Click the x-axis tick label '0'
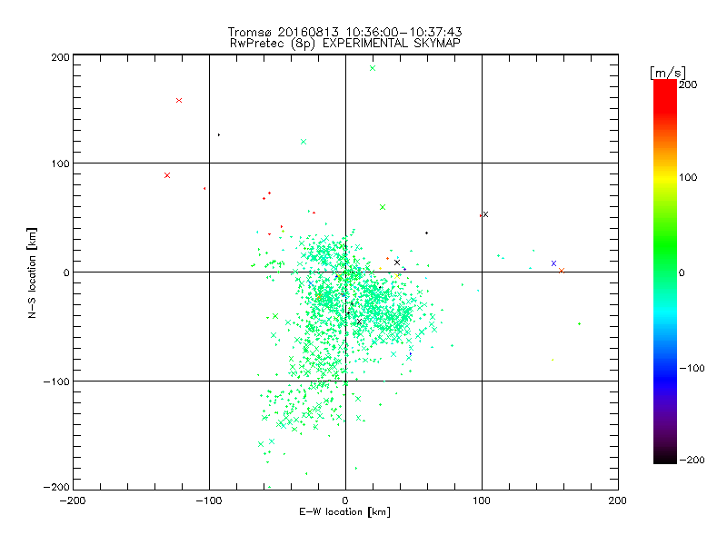 pyautogui.click(x=345, y=500)
